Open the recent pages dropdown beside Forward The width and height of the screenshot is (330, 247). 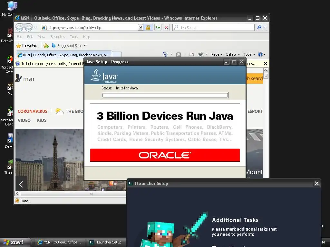35,28
